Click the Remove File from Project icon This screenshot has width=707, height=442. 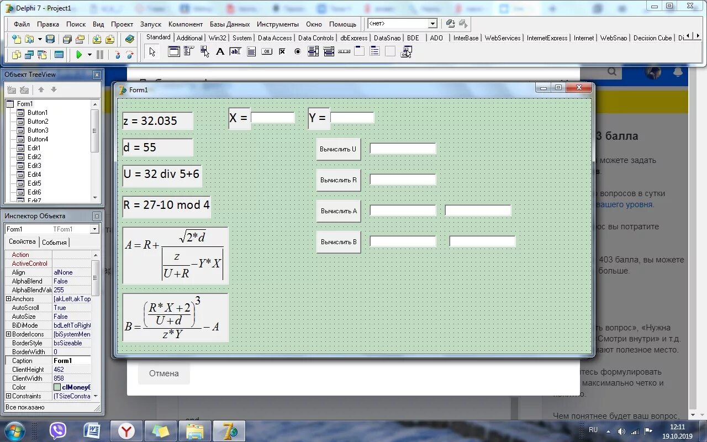(x=110, y=39)
